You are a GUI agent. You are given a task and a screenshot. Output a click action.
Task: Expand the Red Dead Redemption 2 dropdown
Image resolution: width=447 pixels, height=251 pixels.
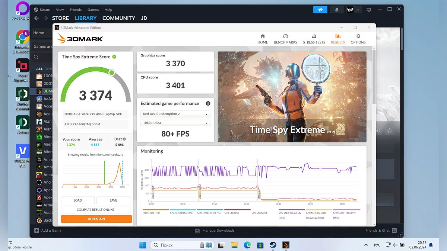175,114
